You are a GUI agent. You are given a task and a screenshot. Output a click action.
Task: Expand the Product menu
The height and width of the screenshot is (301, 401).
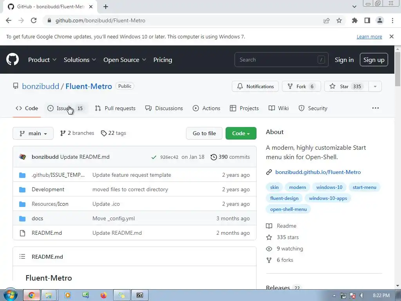point(42,60)
